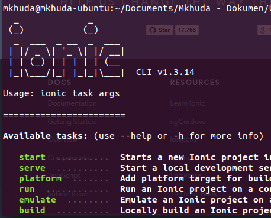Screen dimensions: 271x218
Task: Click the mkhuda@mkhuda-ubuntu prompt line
Action: click(x=137, y=8)
